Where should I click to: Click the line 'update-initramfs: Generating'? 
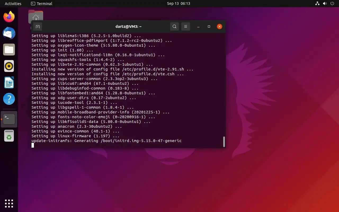[106, 141]
